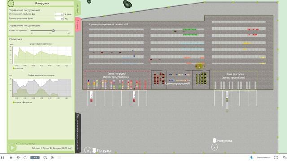Slow down the simulation speed
287x161 pixels.
[25, 157]
